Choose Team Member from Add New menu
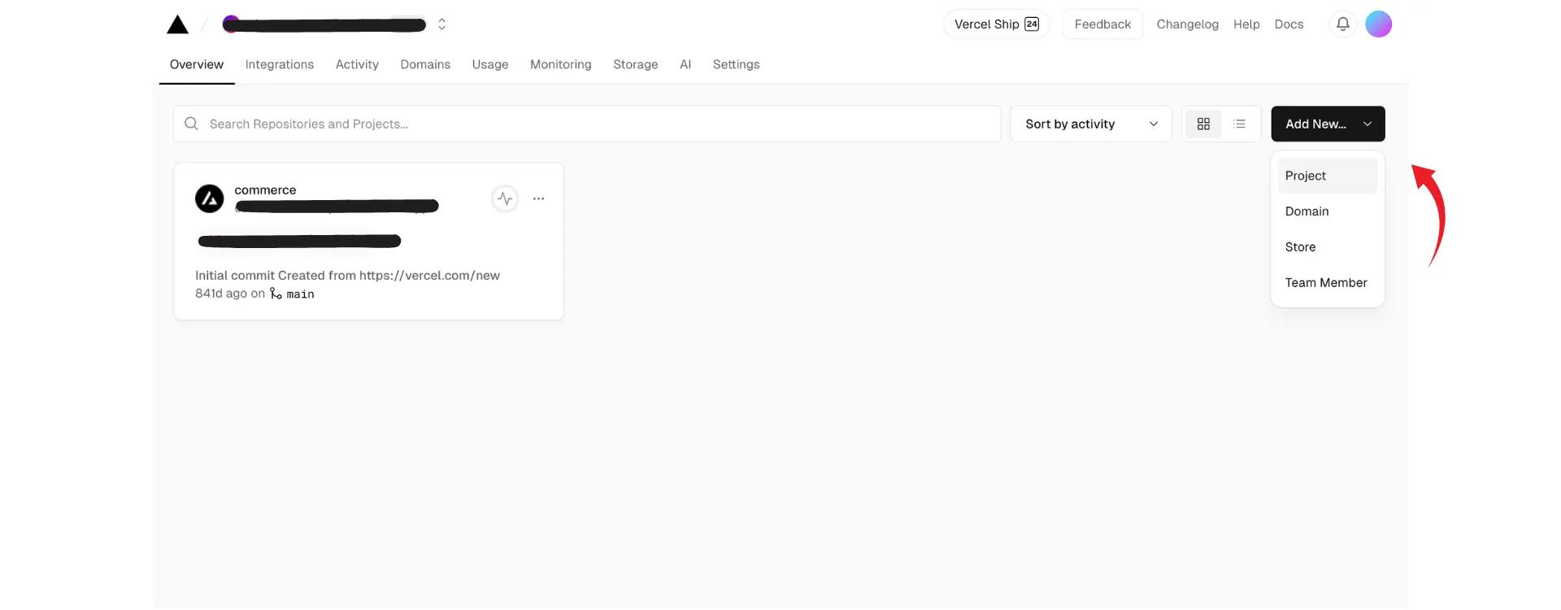Viewport: 1561px width, 610px height. point(1328,283)
